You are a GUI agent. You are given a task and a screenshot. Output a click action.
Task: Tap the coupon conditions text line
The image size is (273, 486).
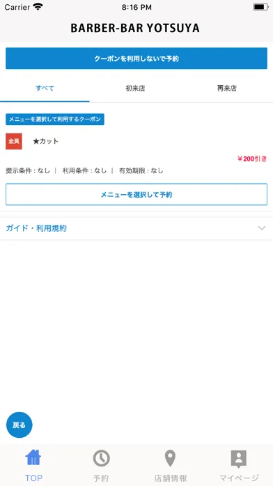[x=84, y=171]
